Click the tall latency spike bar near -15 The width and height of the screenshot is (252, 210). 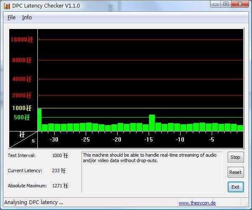pos(152,123)
